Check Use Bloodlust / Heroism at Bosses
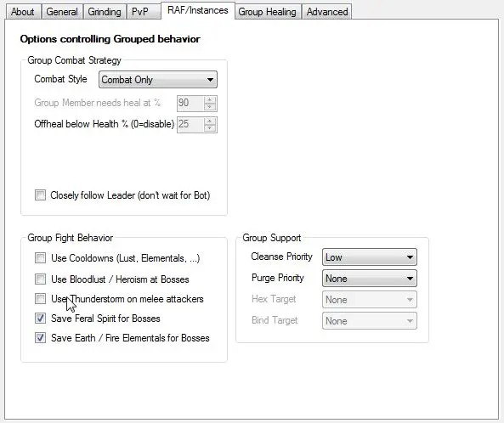504x423 pixels. [x=40, y=279]
